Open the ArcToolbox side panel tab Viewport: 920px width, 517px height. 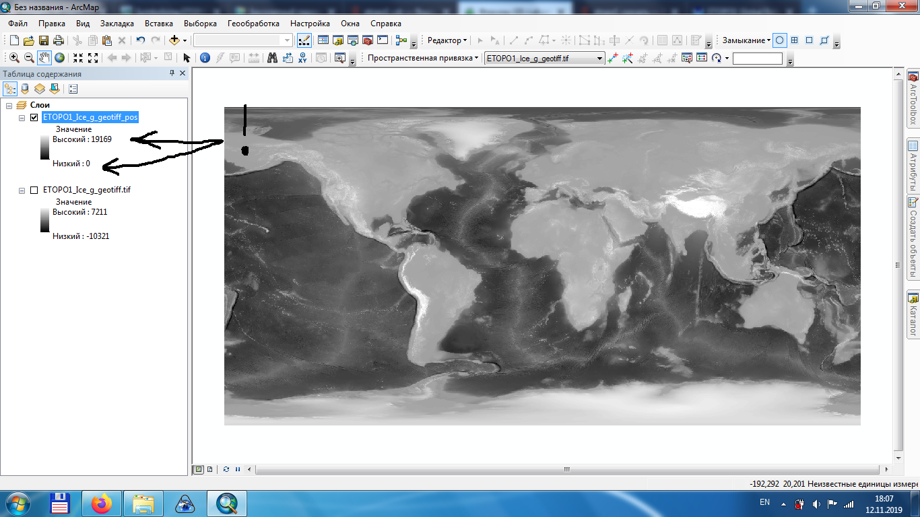pyautogui.click(x=913, y=100)
